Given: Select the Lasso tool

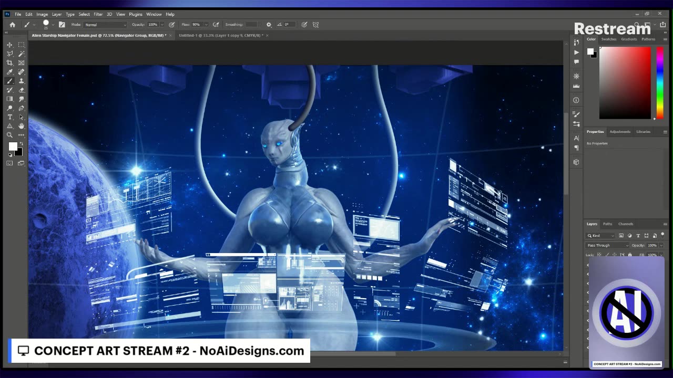Looking at the screenshot, I should tap(9, 54).
